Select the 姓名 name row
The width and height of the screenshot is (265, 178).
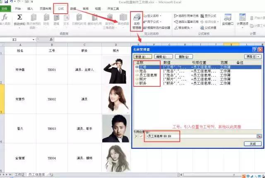tap(198, 71)
